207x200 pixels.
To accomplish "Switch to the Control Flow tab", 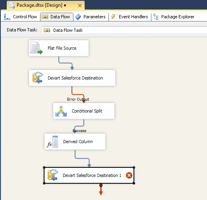I will [20, 17].
